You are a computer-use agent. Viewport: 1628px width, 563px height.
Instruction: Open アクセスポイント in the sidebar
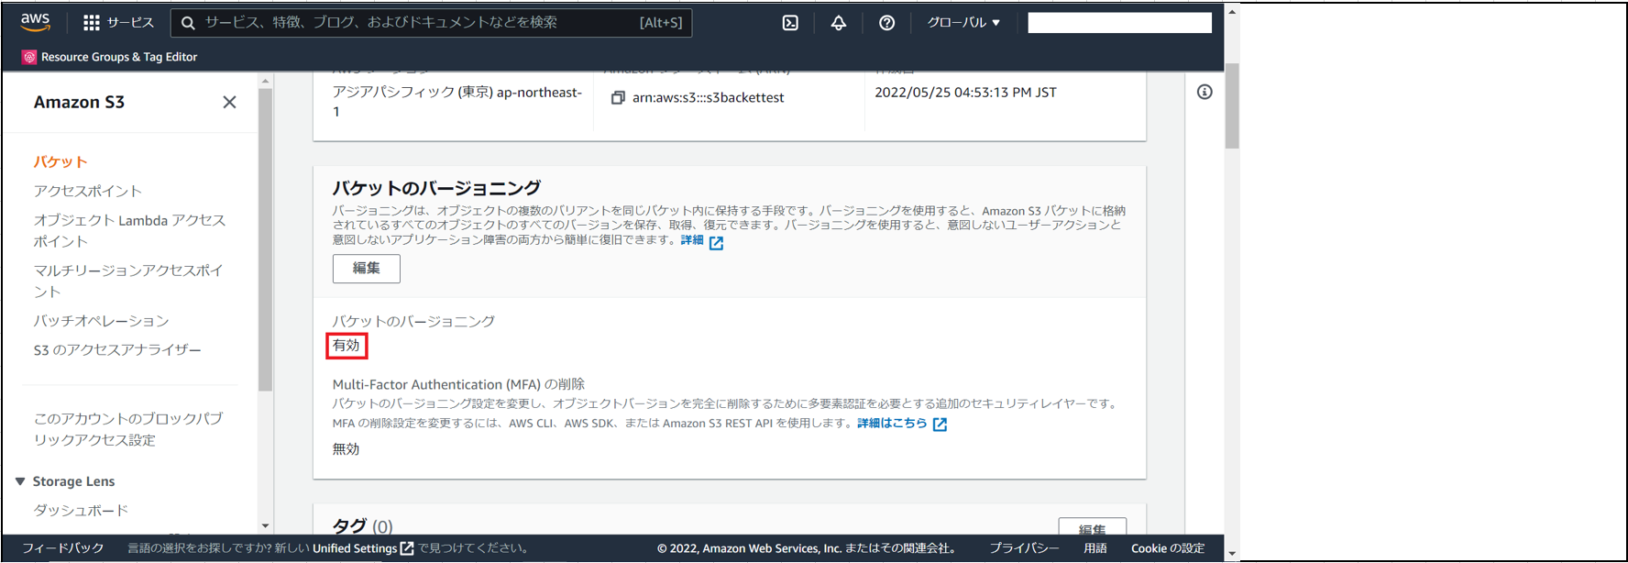pyautogui.click(x=88, y=191)
